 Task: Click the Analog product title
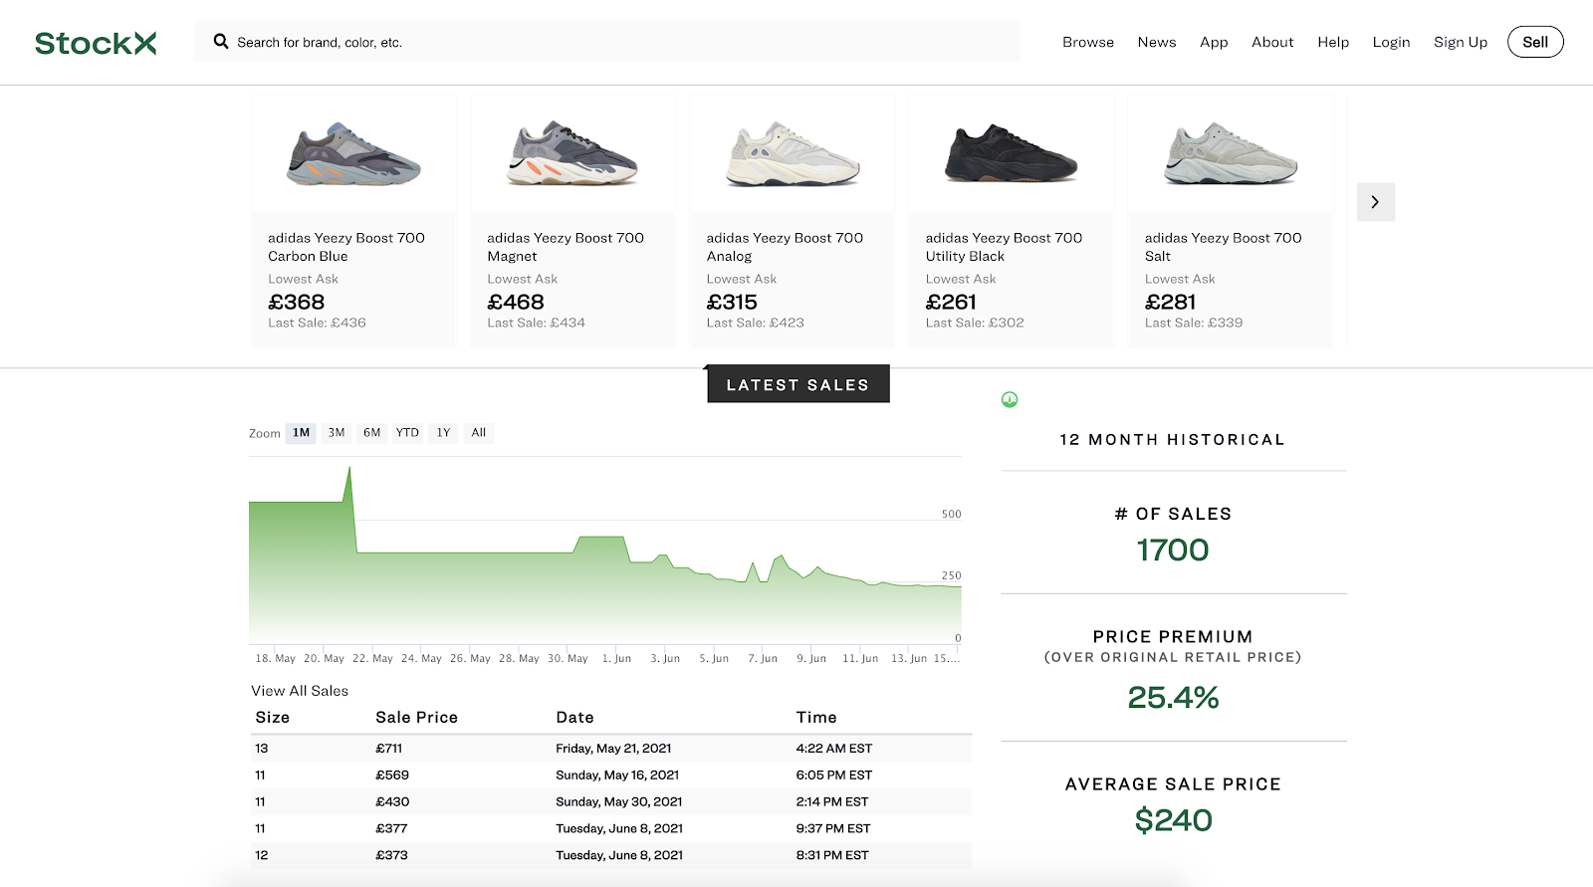pyautogui.click(x=785, y=247)
